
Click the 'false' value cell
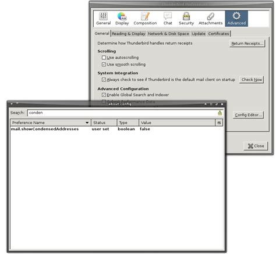pyautogui.click(x=145, y=129)
